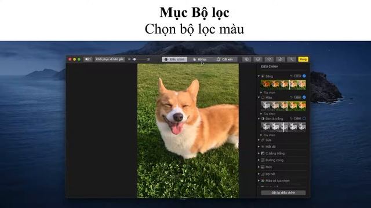The width and height of the screenshot is (371, 208).
Task: Collapse the Màu color section
Action: click(259, 98)
